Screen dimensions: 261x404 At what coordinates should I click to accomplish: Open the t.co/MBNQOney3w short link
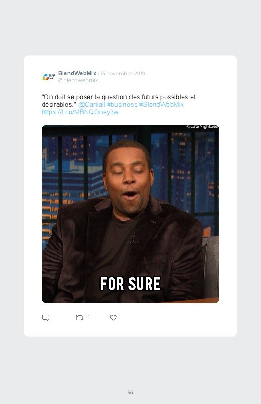coord(80,112)
